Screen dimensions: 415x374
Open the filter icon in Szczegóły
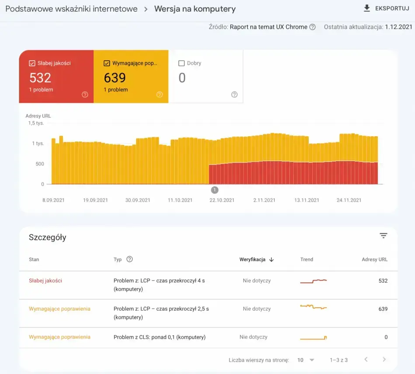click(x=383, y=236)
